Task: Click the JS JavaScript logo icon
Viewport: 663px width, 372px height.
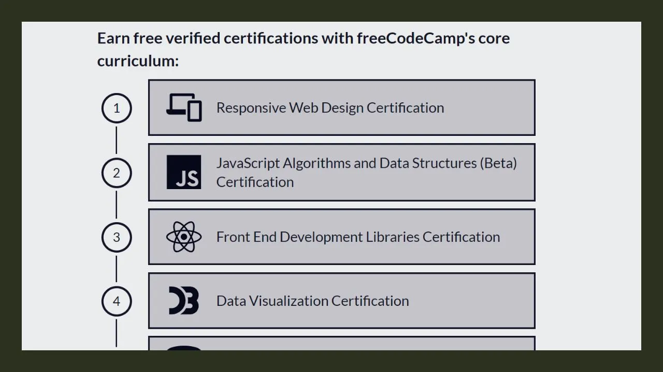Action: pos(184,172)
